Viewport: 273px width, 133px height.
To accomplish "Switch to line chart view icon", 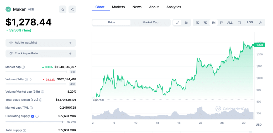I will 177,23.
